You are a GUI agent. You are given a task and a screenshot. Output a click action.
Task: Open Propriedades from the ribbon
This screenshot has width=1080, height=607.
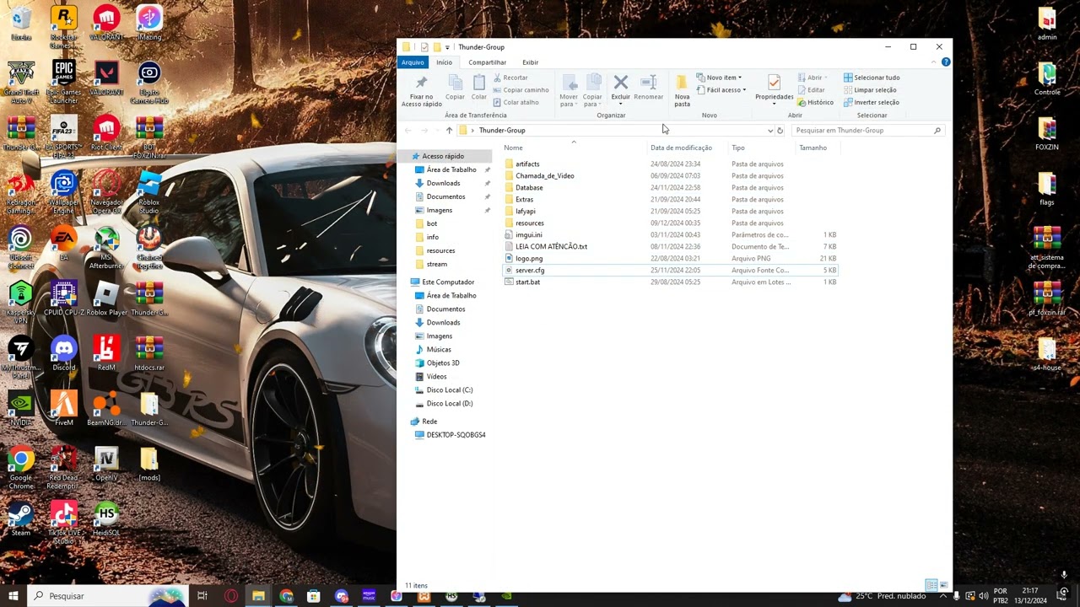tap(774, 89)
